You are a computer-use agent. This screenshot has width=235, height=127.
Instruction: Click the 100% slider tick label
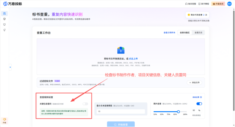185,114
